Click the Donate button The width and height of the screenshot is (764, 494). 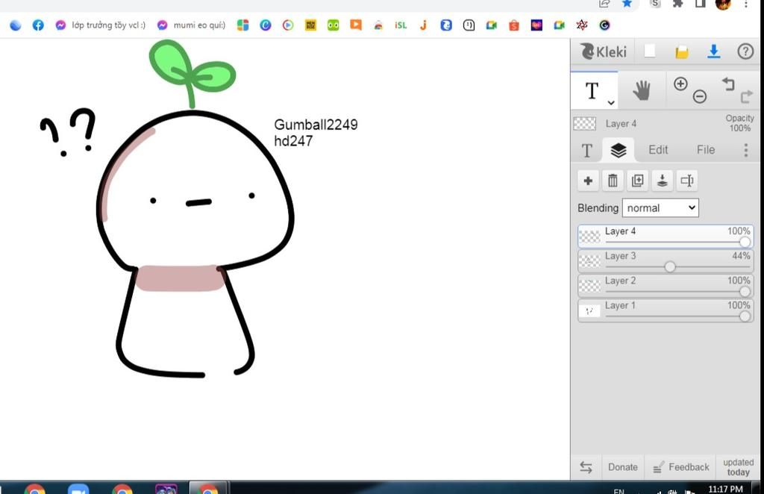pyautogui.click(x=623, y=467)
